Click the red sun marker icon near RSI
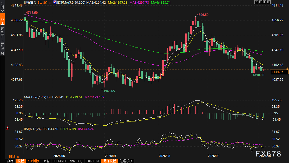 (x=8, y=128)
